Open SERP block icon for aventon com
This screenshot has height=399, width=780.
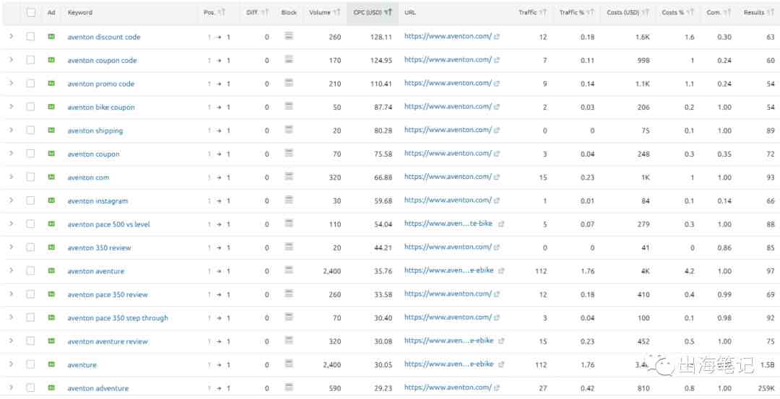288,176
